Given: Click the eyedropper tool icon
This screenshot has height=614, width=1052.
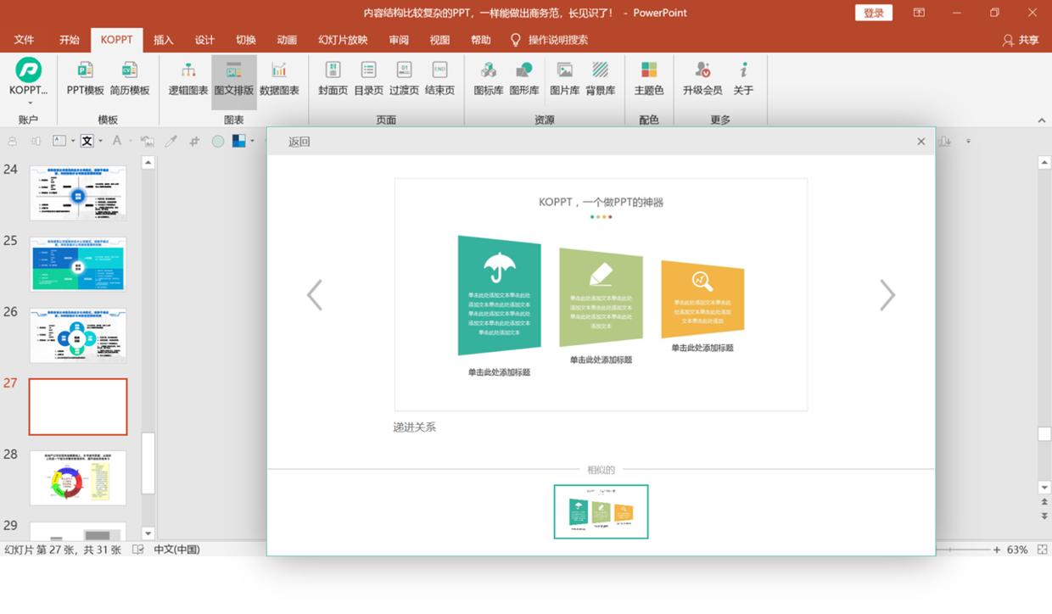Looking at the screenshot, I should click(171, 142).
